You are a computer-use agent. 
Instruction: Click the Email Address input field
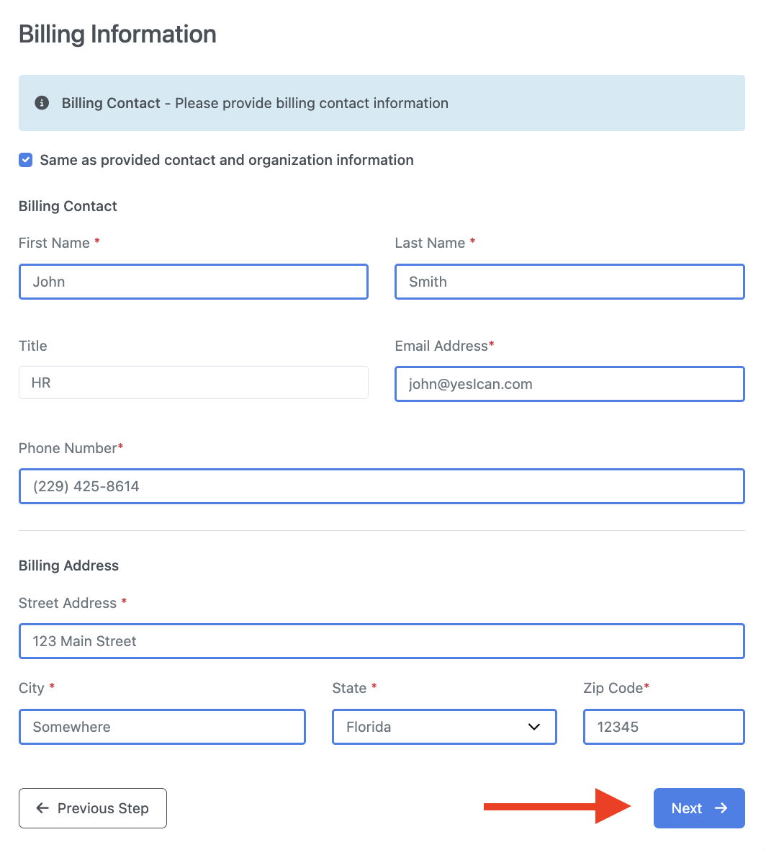pos(570,385)
